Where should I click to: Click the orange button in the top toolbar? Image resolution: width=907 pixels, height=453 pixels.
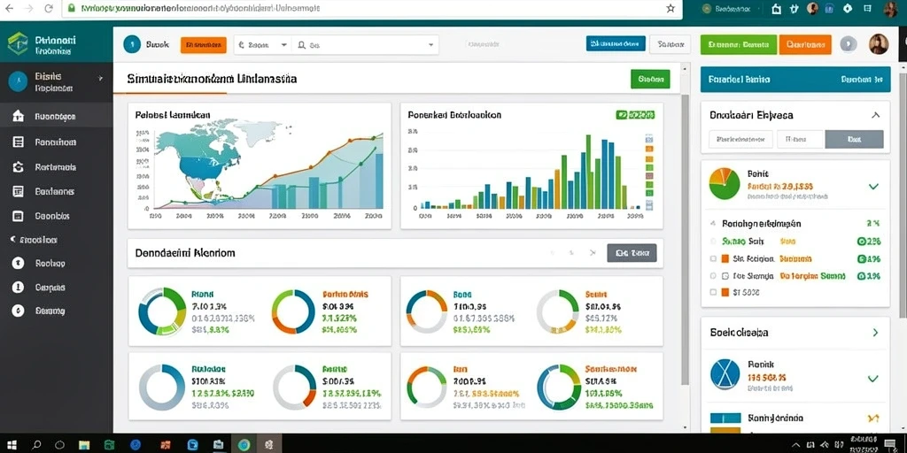203,44
